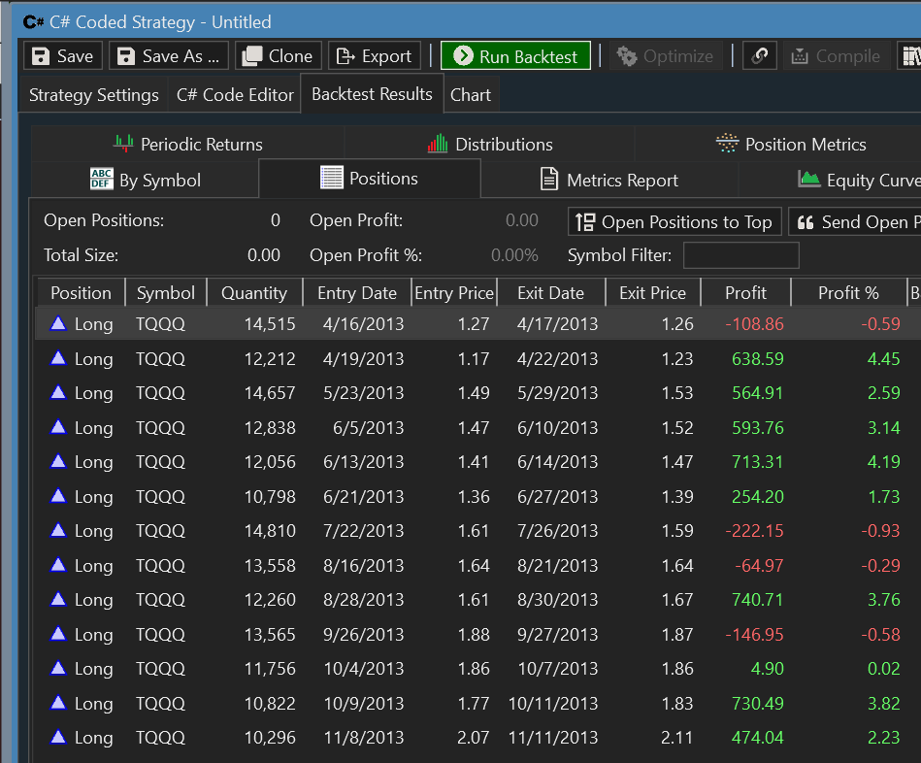Open the Metrics Report tab
Screen dimensions: 921x763
click(609, 181)
